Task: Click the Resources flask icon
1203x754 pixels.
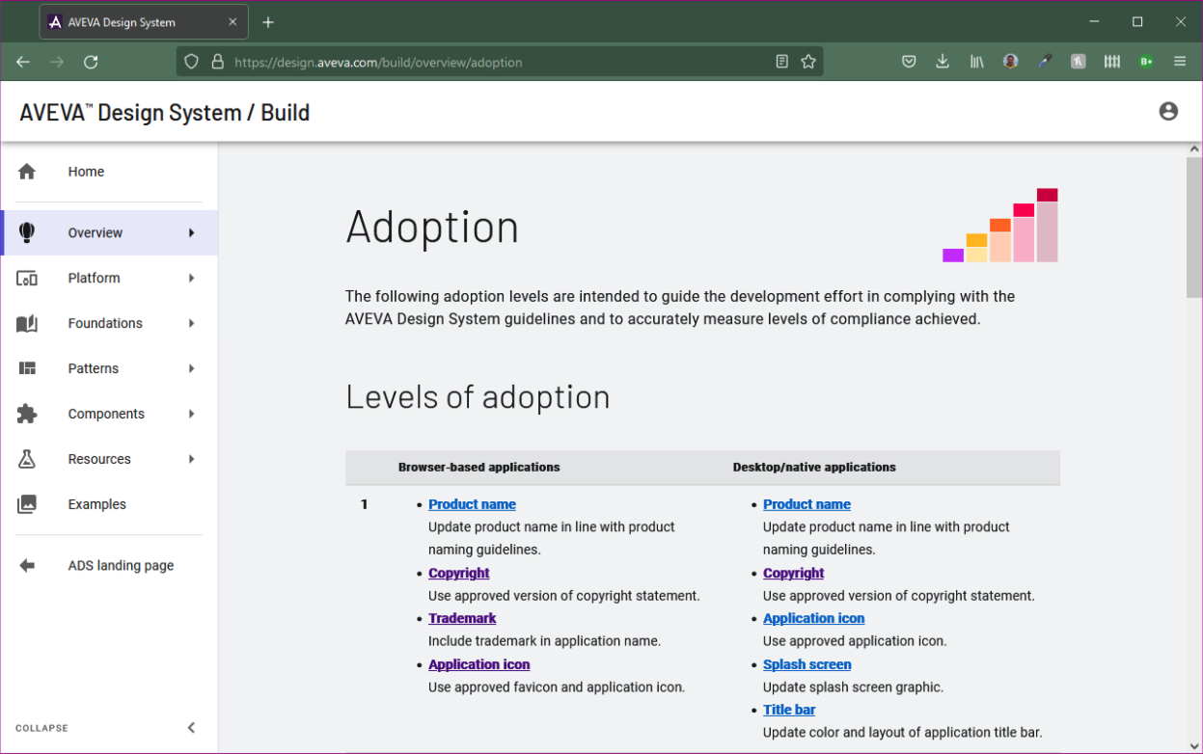Action: point(27,459)
